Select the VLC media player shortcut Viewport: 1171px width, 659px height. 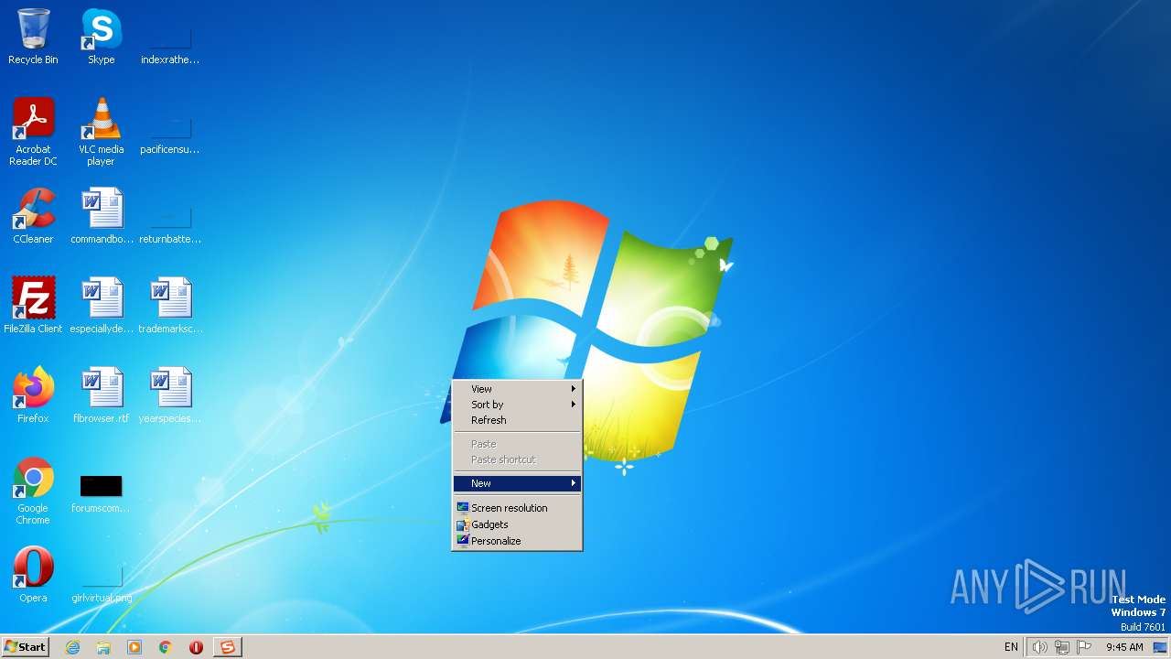[101, 132]
